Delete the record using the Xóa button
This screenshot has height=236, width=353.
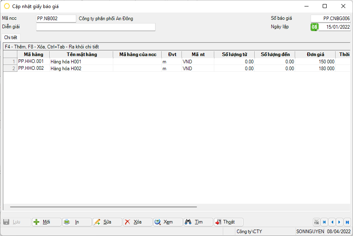pyautogui.click(x=137, y=222)
